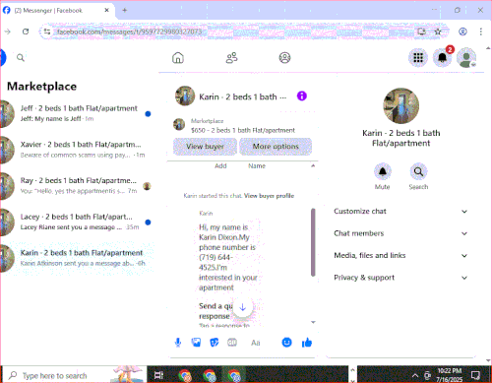The height and width of the screenshot is (383, 492).
Task: Open the Chrome three-dot menu
Action: point(481,32)
